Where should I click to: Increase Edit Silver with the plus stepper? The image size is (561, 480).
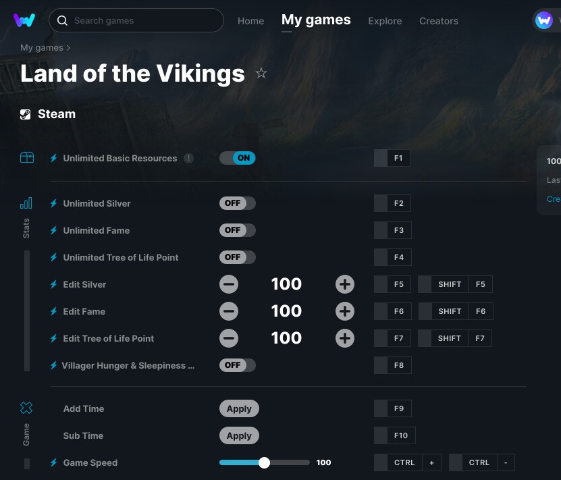point(345,284)
